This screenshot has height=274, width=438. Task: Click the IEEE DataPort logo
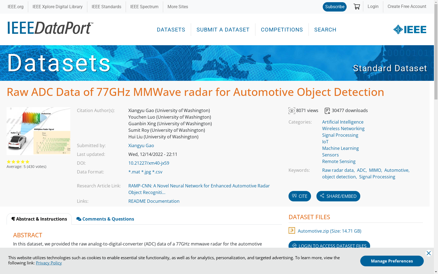click(50, 28)
